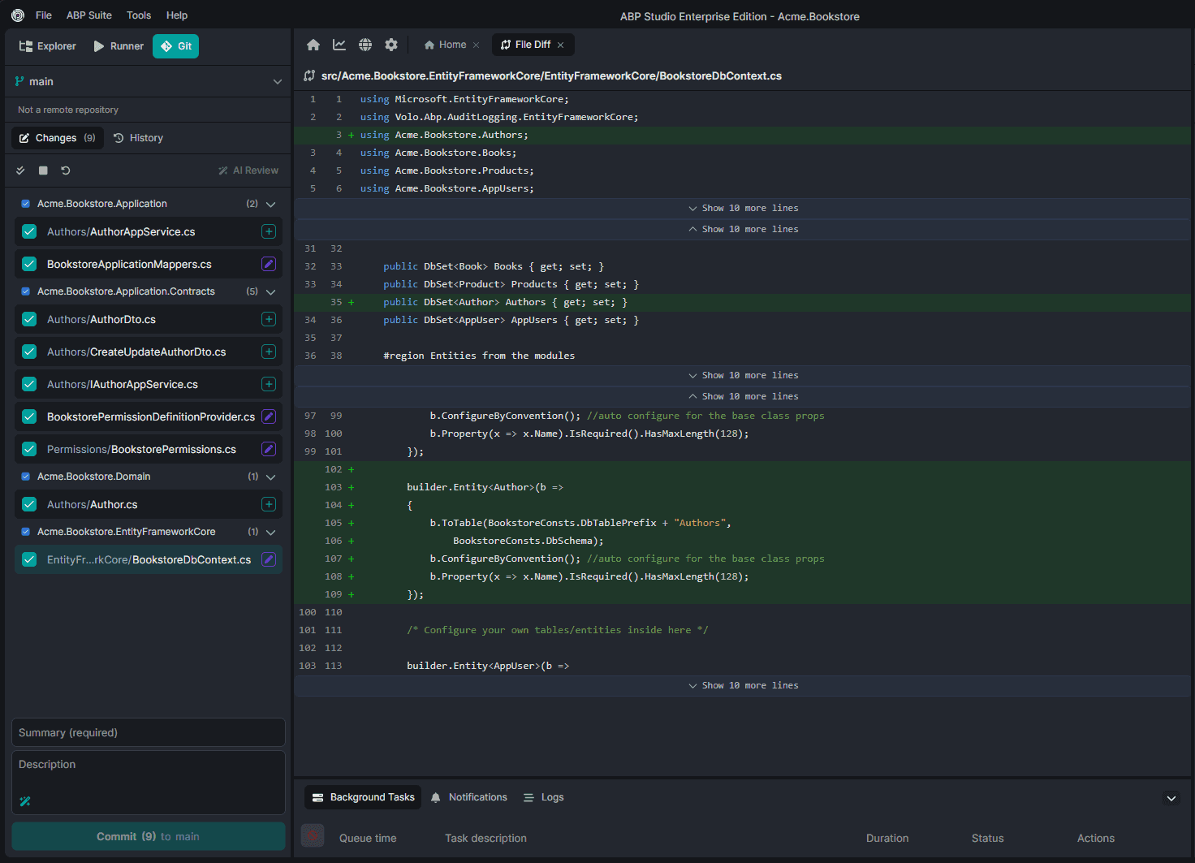The image size is (1195, 863).
Task: Click plus icon beside CreateUpdateAuthorDto.cs
Action: [x=269, y=352]
